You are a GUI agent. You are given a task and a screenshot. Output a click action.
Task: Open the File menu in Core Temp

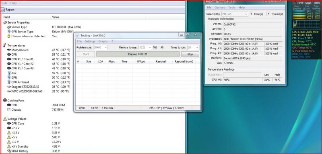[209, 7]
